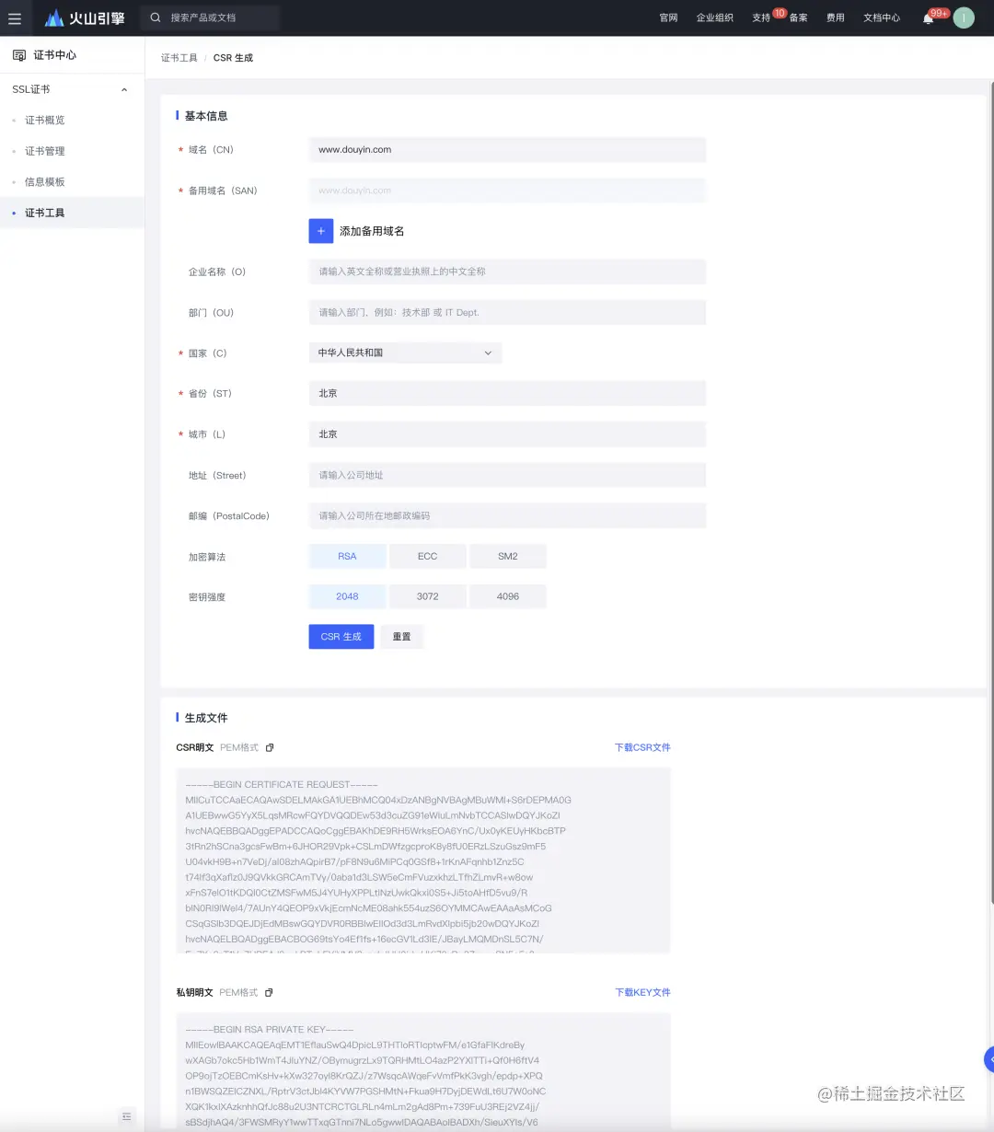Open 官网 in top navigation
Viewport: 994px width, 1132px height.
tap(668, 18)
